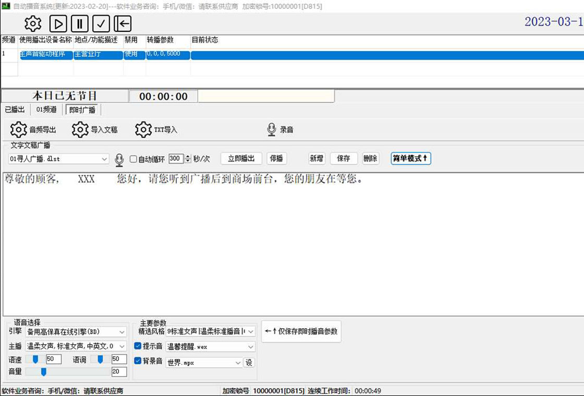Click microphone icon beside script dropdown
Image resolution: width=584 pixels, height=396 pixels.
(x=119, y=159)
